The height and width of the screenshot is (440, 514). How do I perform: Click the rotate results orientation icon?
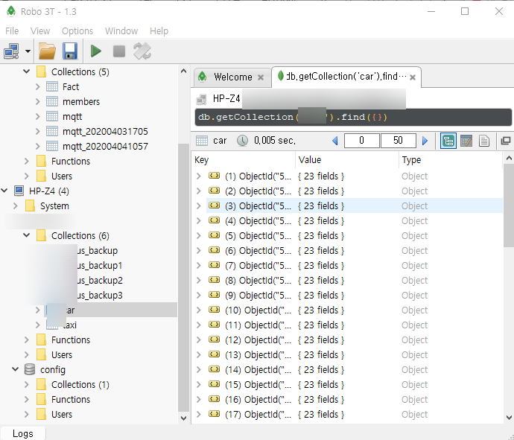pyautogui.click(x=142, y=51)
